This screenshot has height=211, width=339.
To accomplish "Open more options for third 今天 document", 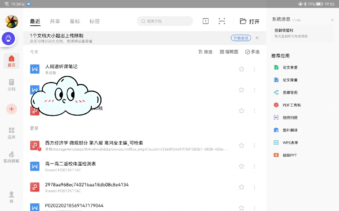I will click(254, 111).
